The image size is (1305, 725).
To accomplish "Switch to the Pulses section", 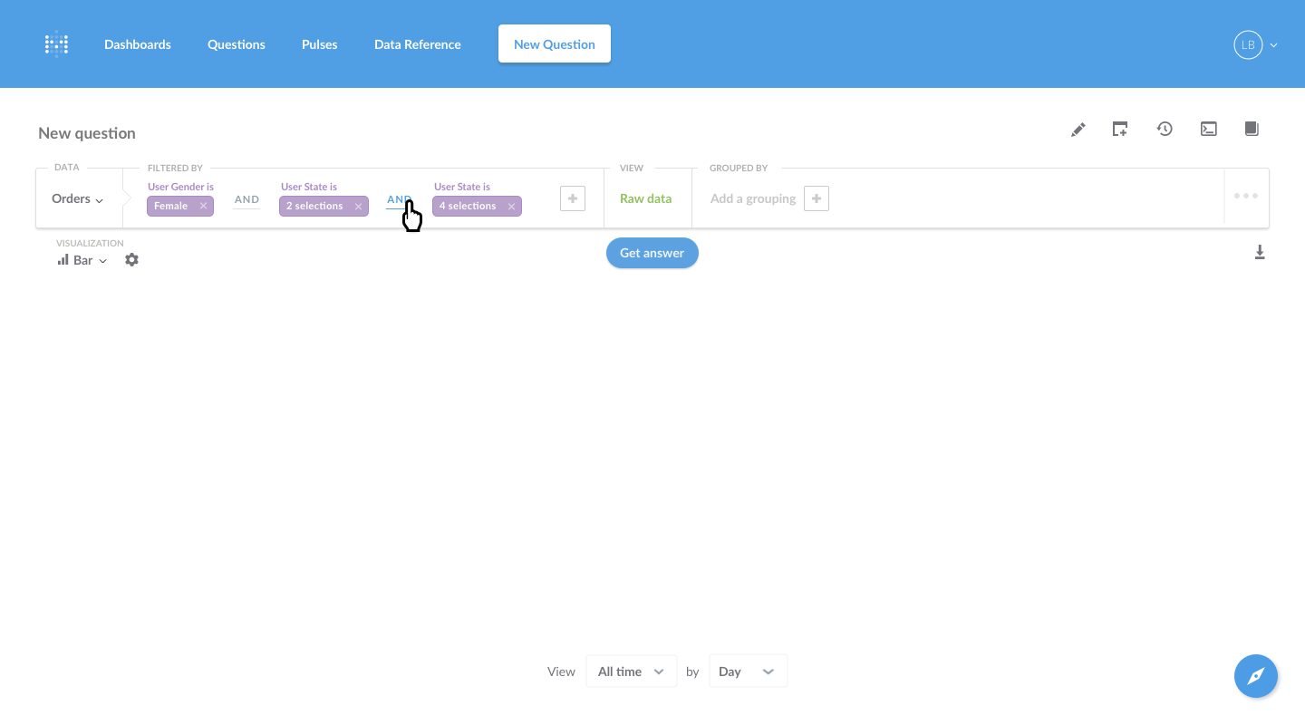I will (x=319, y=43).
